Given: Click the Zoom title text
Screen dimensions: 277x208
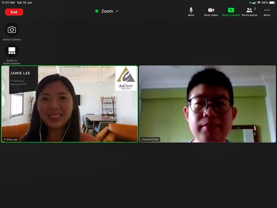Looking at the screenshot, I should (x=107, y=11).
